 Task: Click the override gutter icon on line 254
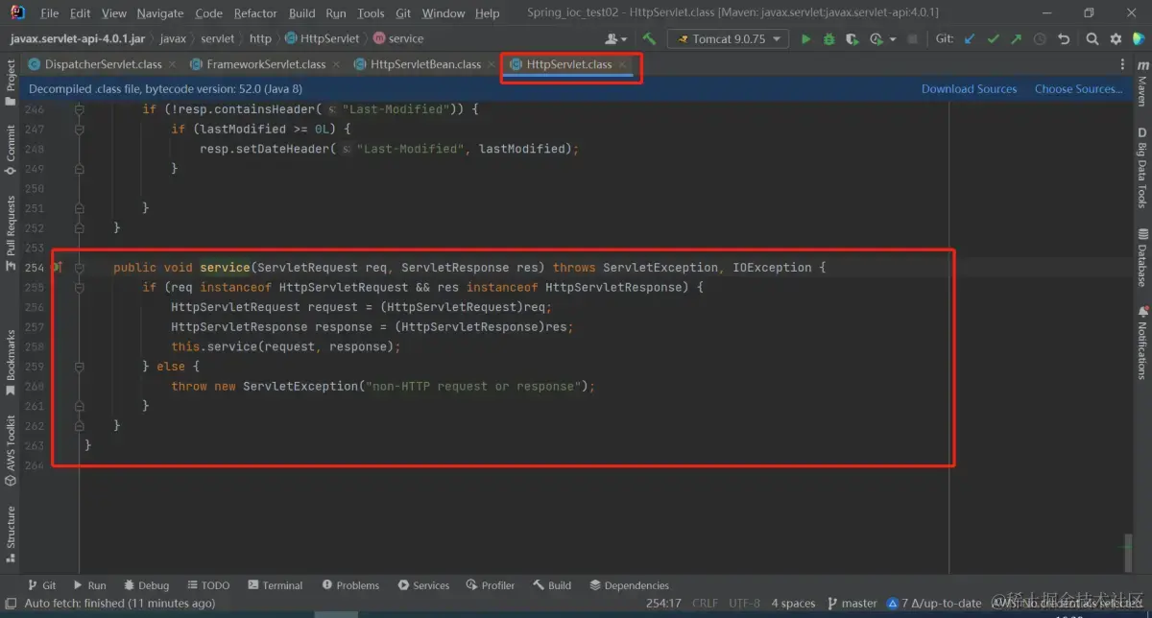57,268
